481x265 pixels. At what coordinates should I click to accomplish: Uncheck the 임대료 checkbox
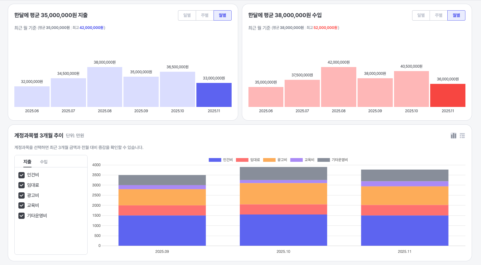tap(22, 185)
